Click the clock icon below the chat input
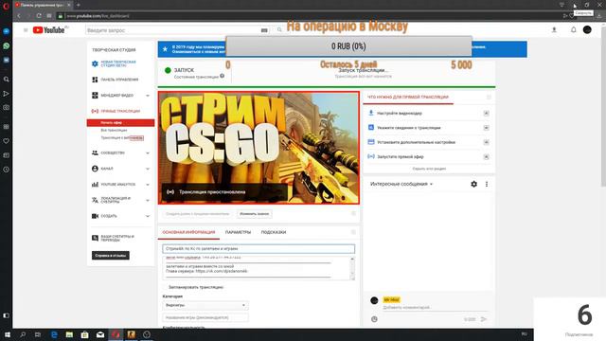606x341 pixels. [374, 319]
